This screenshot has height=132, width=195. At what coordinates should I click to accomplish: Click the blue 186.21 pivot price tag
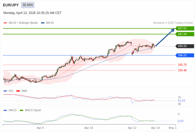tap(185, 55)
